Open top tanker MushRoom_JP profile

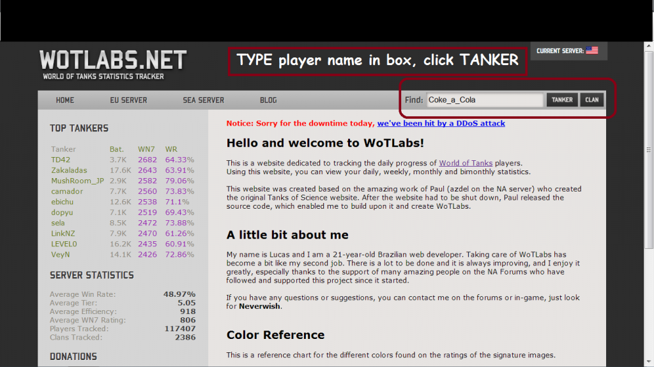(77, 181)
